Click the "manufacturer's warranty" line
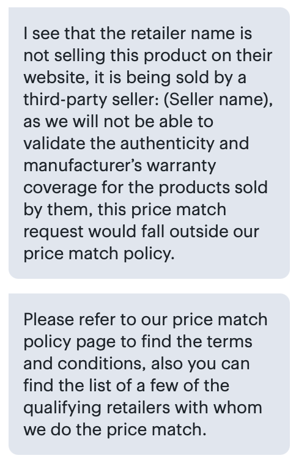The width and height of the screenshot is (296, 461). tap(120, 165)
